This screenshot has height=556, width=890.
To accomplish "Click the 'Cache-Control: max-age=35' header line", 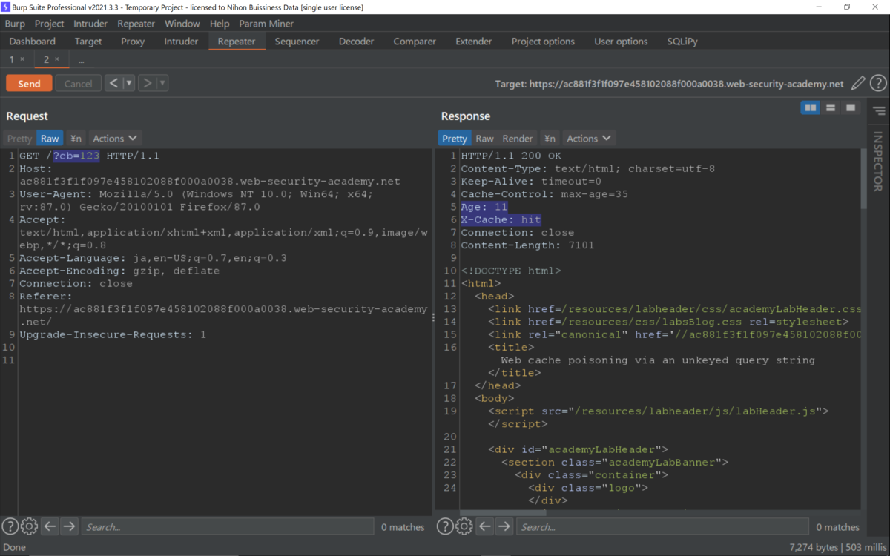I will pos(544,194).
